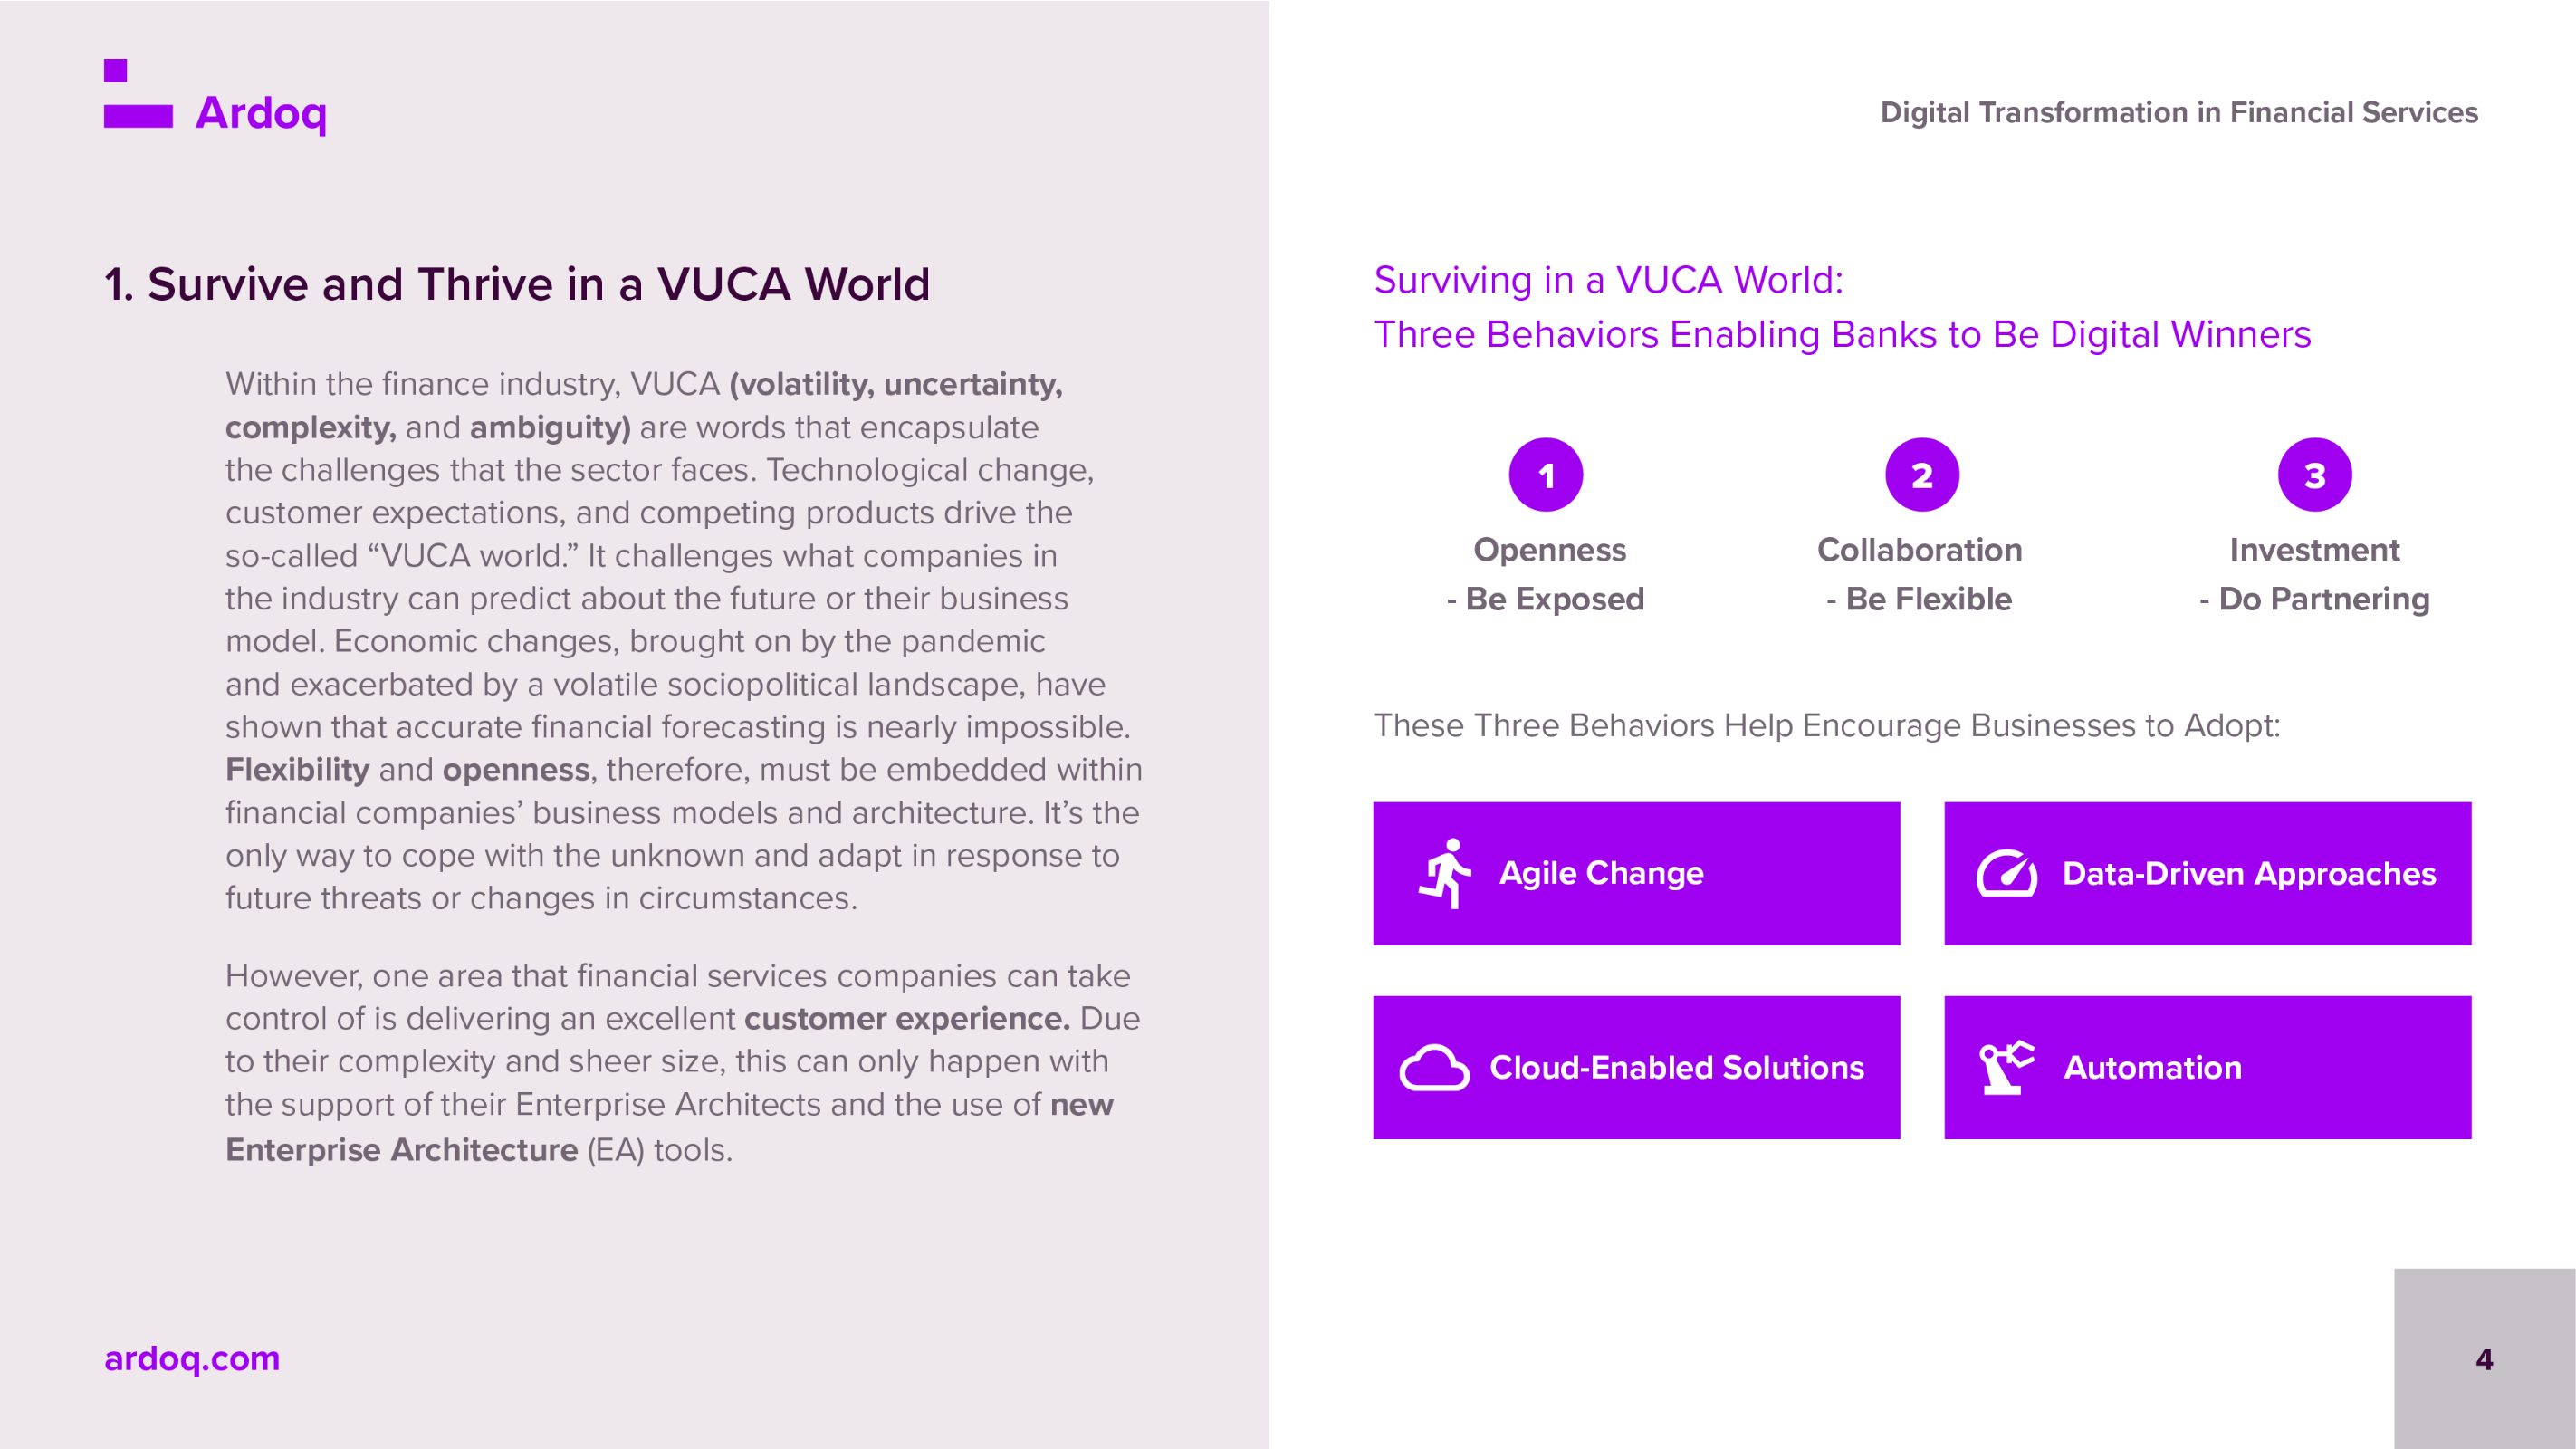This screenshot has height=1449, width=2576.
Task: Click the Digital Transformation in Financial Services header
Action: [2178, 112]
